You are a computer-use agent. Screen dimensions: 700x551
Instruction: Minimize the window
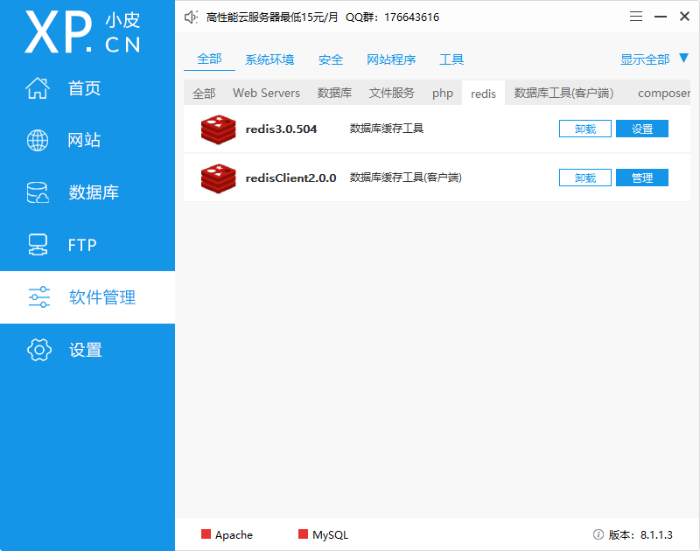[661, 17]
